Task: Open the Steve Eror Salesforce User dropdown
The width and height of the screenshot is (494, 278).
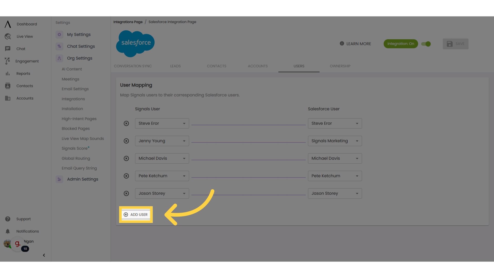Action: pos(335,124)
